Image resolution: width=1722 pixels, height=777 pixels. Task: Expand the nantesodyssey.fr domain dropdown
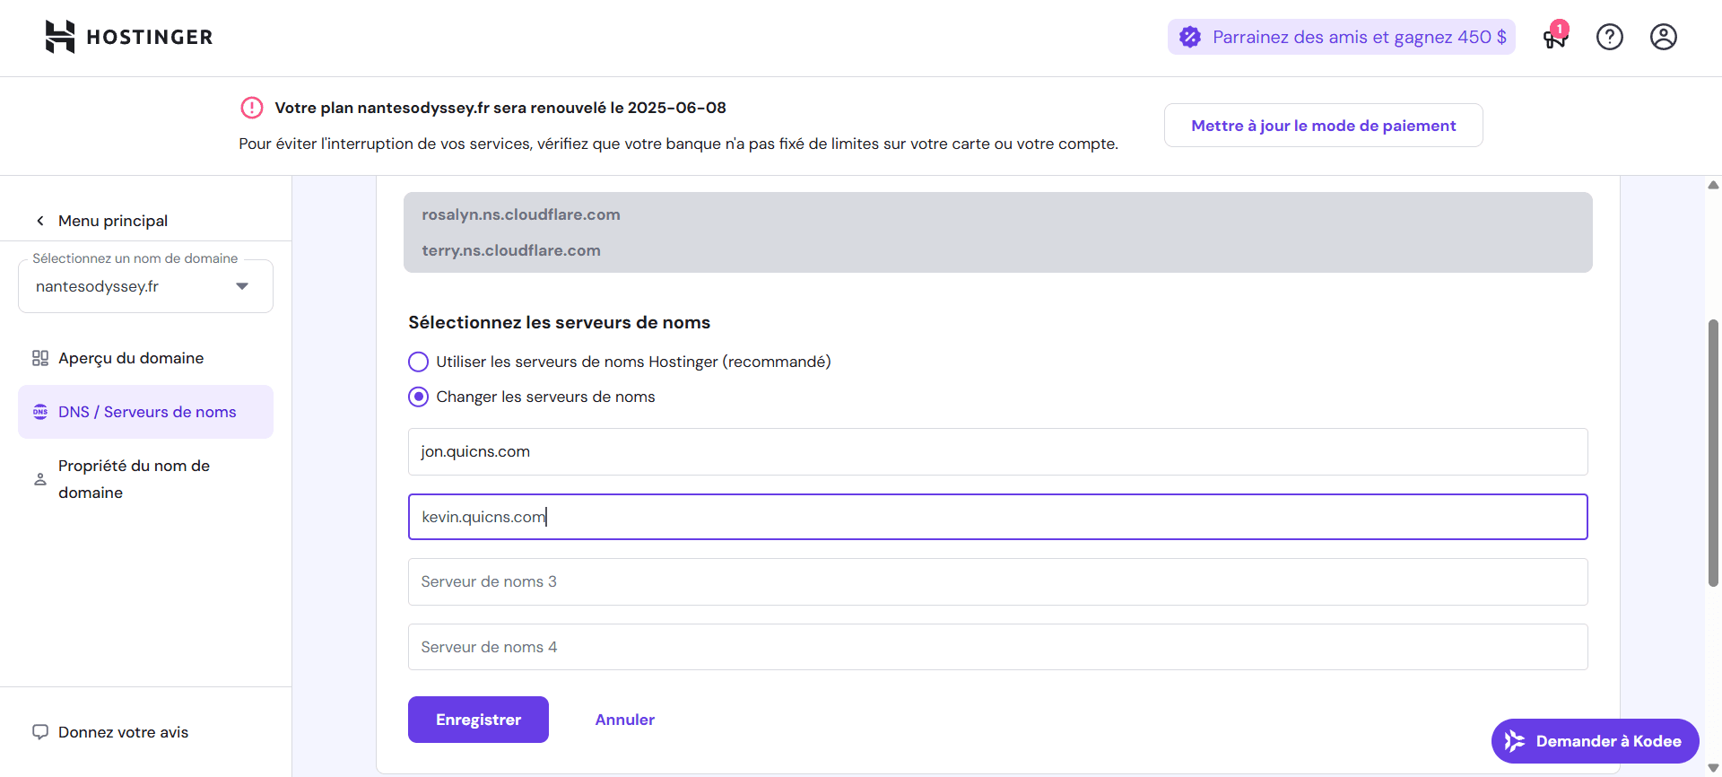[241, 286]
